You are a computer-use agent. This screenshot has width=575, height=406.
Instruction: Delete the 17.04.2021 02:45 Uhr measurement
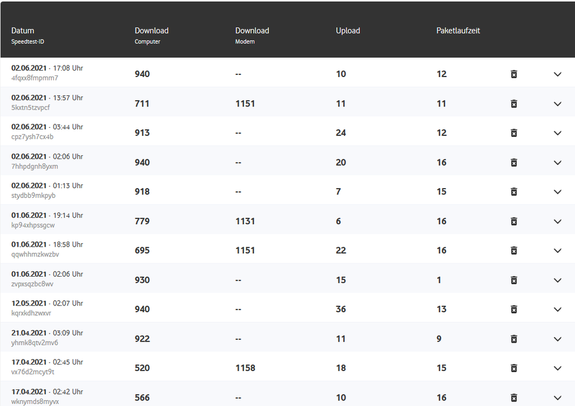pyautogui.click(x=513, y=368)
